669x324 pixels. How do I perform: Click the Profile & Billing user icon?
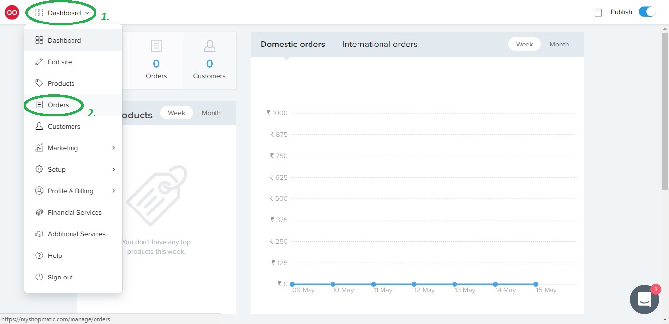tap(39, 191)
